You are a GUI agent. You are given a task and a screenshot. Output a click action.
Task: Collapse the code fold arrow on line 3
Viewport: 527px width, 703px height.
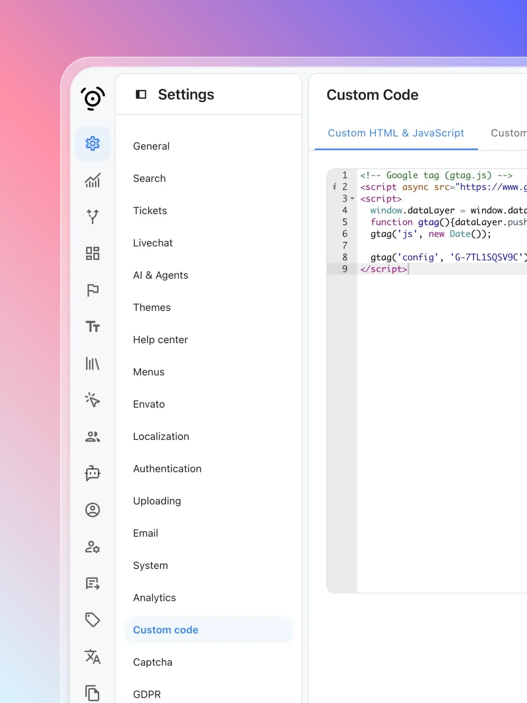352,198
